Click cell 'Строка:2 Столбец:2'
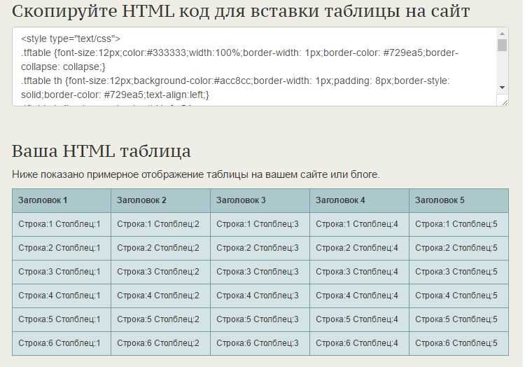The image size is (525, 367). coord(161,248)
